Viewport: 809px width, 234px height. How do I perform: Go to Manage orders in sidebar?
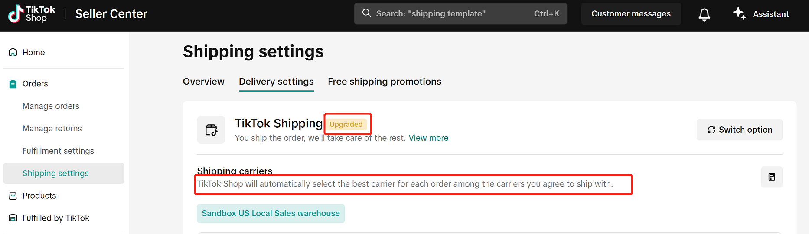51,106
